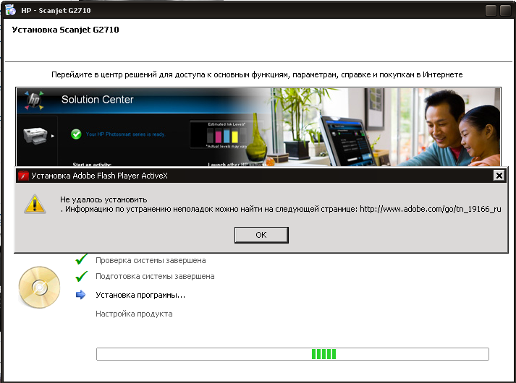Close the Adobe Flash Player ActiveX dialog
516x383 pixels.
pos(499,176)
